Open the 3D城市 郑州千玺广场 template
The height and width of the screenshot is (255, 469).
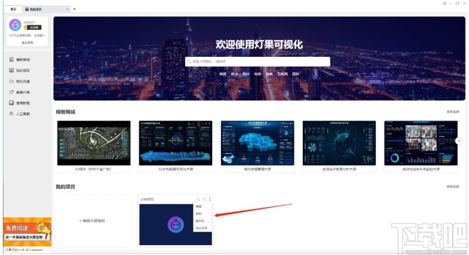pyautogui.click(x=94, y=146)
